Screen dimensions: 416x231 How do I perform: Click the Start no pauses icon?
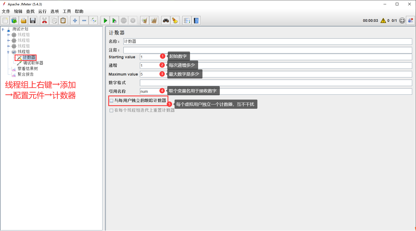click(114, 21)
